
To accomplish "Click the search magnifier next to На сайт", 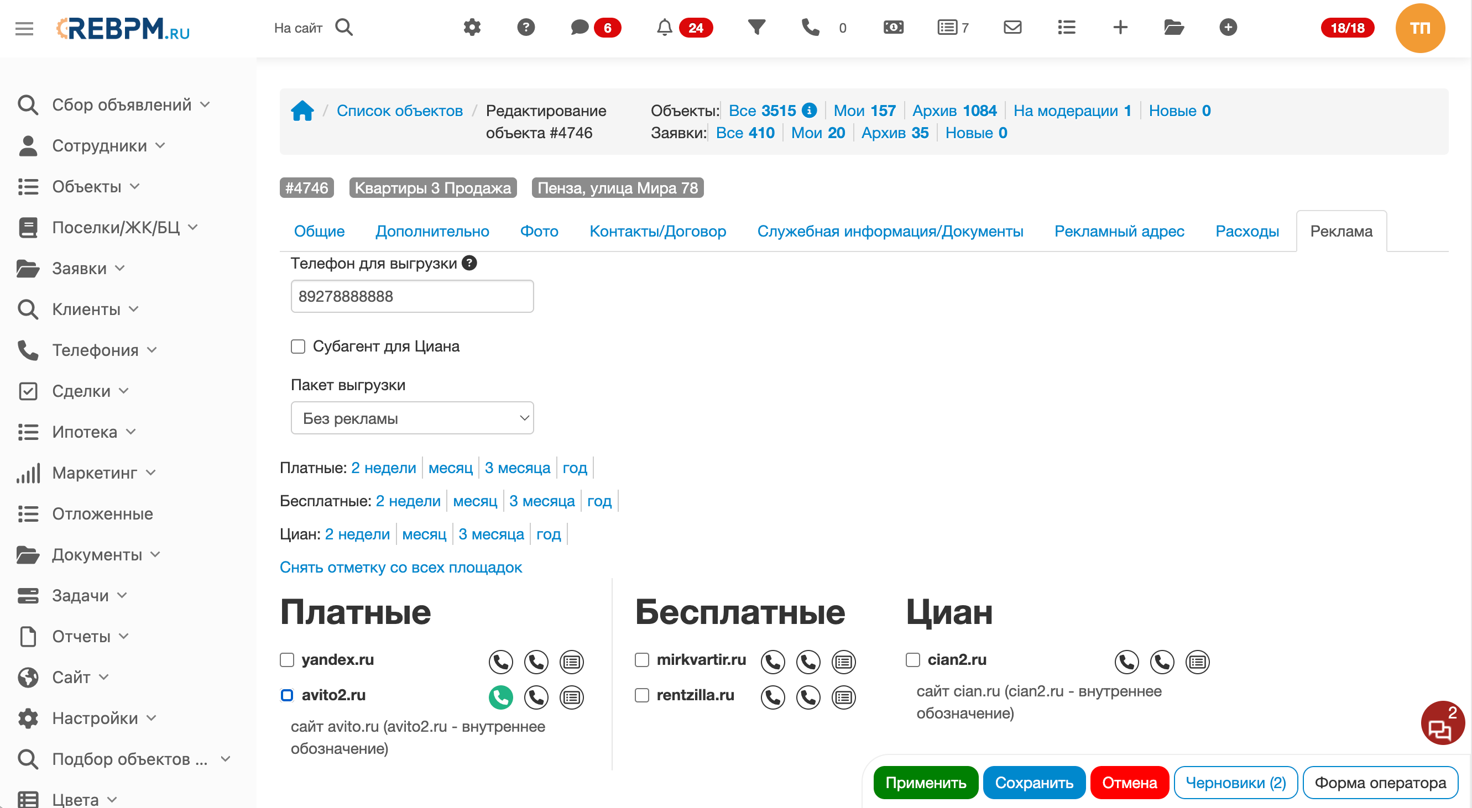I will [344, 28].
